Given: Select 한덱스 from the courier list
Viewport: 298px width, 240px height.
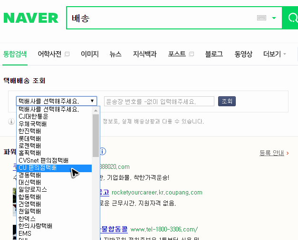Looking at the screenshot, I should point(54,219).
